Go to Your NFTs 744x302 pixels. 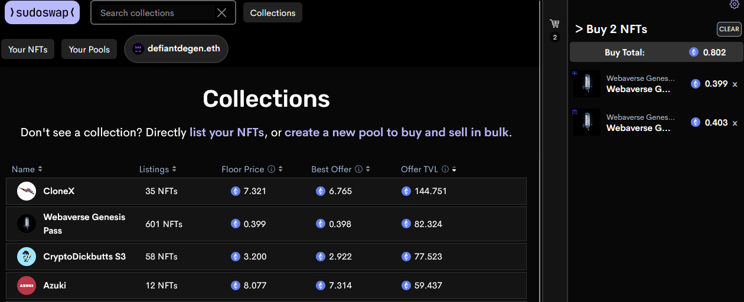(28, 49)
